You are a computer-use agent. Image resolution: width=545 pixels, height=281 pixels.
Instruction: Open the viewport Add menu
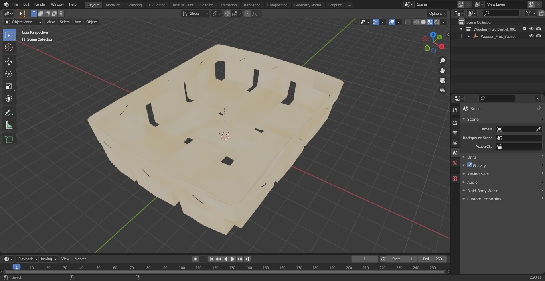(x=78, y=22)
